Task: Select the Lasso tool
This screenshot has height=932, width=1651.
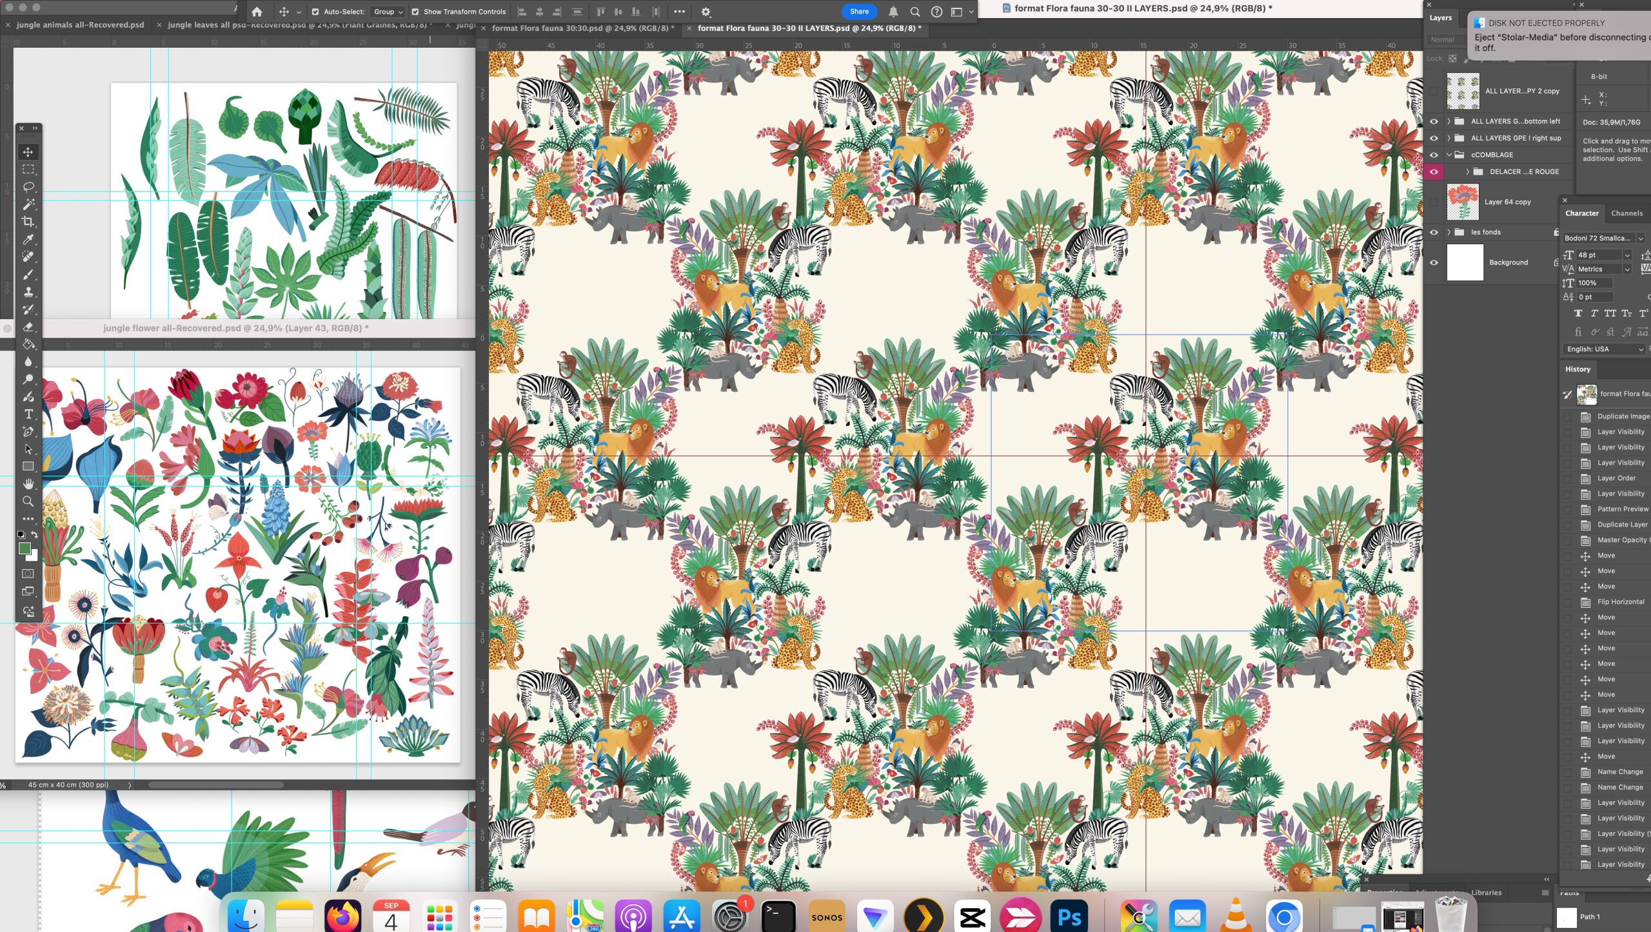Action: coord(28,187)
